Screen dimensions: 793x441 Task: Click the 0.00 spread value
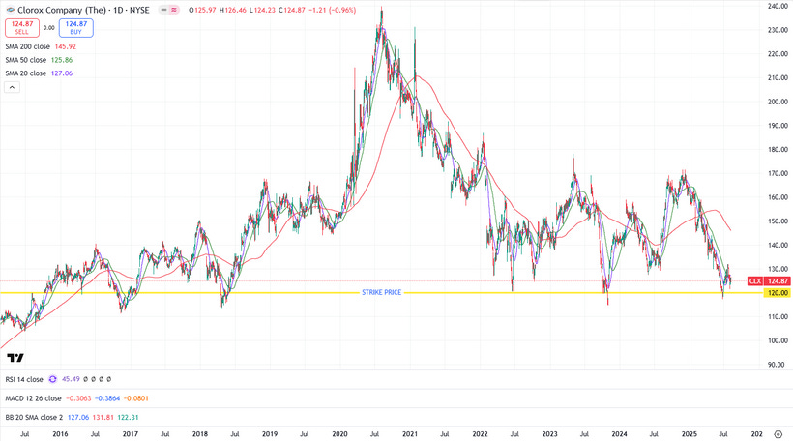49,28
